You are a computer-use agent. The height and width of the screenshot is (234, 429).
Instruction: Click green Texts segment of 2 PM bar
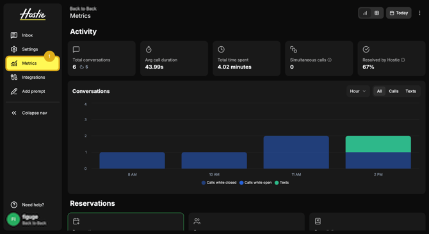pos(378,144)
